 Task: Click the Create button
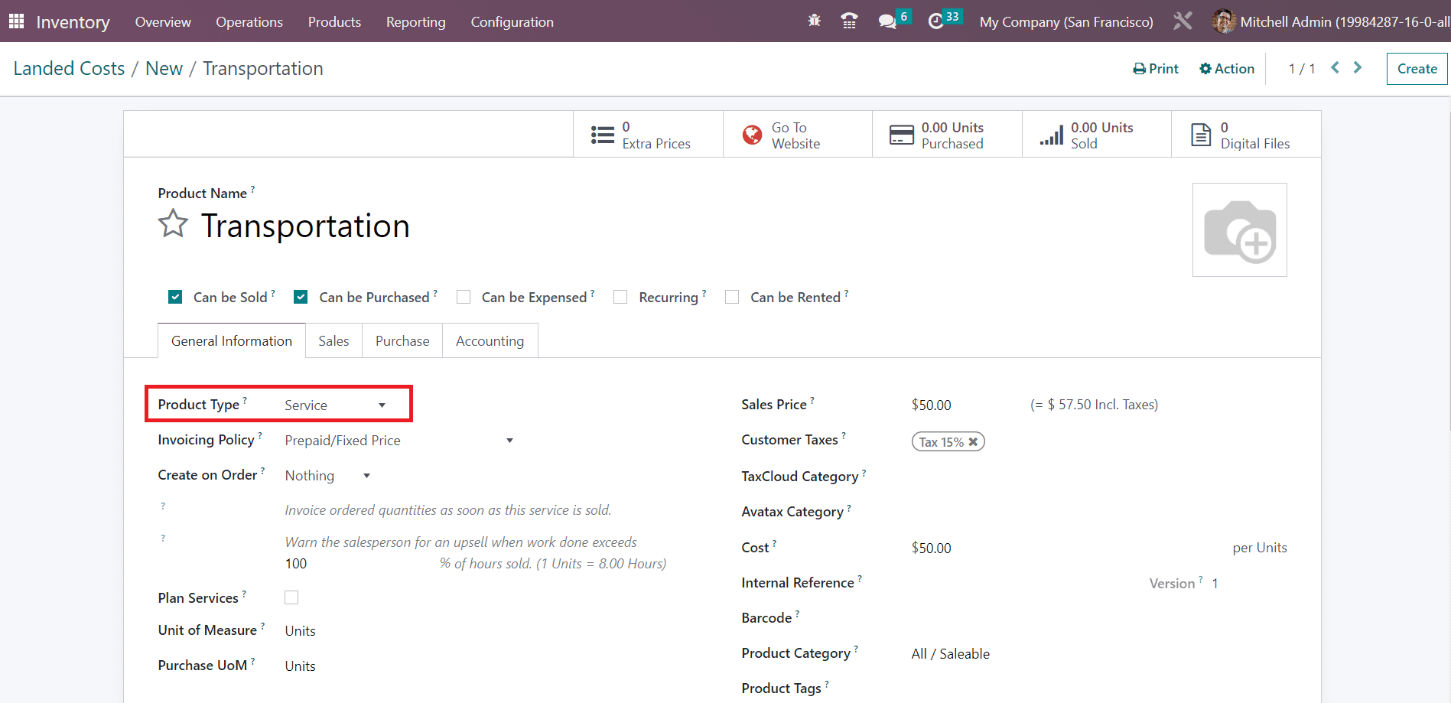tap(1417, 69)
